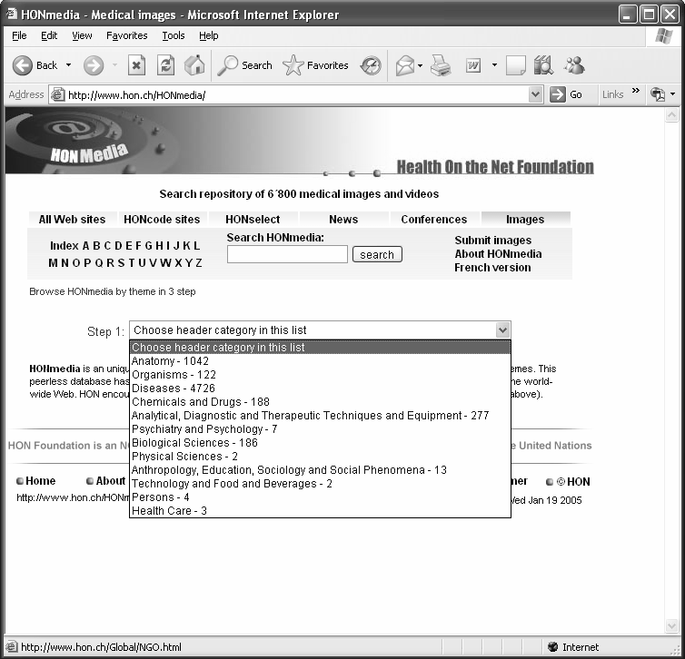The height and width of the screenshot is (659, 685).
Task: Click inside the Search HONmedia text field
Action: pyautogui.click(x=287, y=254)
